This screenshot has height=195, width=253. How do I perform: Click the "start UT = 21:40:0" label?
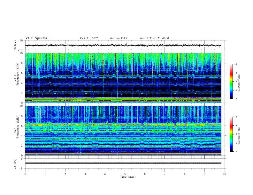(x=154, y=38)
